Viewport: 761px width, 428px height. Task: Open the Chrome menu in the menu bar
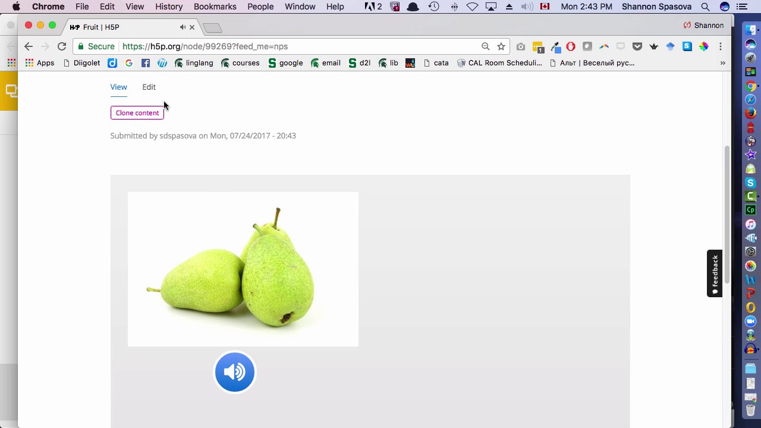48,7
